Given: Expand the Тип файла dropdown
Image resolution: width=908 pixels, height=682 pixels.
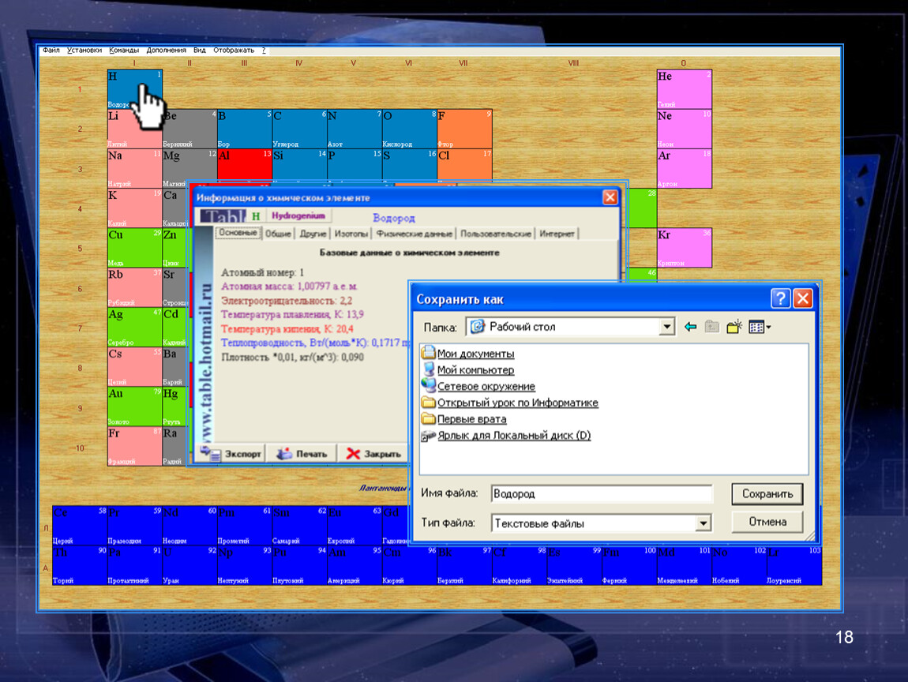Looking at the screenshot, I should pos(703,523).
